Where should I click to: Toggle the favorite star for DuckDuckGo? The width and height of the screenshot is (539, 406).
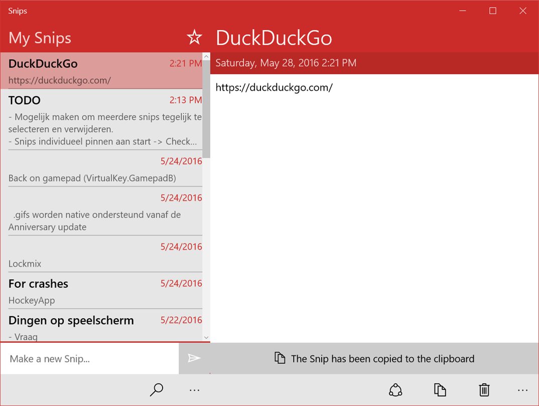[194, 37]
